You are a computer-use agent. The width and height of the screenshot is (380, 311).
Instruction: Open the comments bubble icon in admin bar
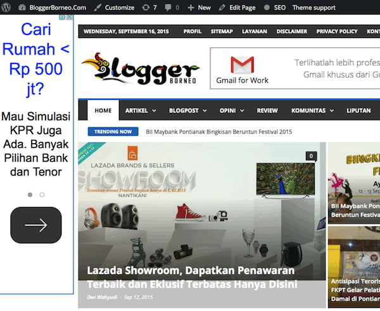[x=168, y=8]
